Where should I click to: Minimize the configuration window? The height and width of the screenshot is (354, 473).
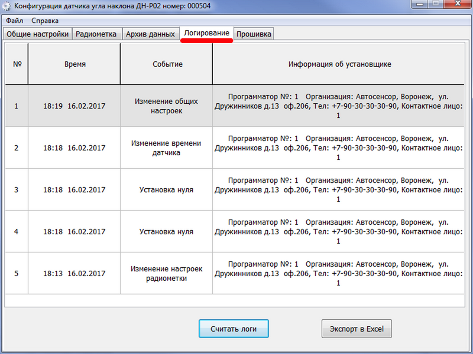coord(420,4)
